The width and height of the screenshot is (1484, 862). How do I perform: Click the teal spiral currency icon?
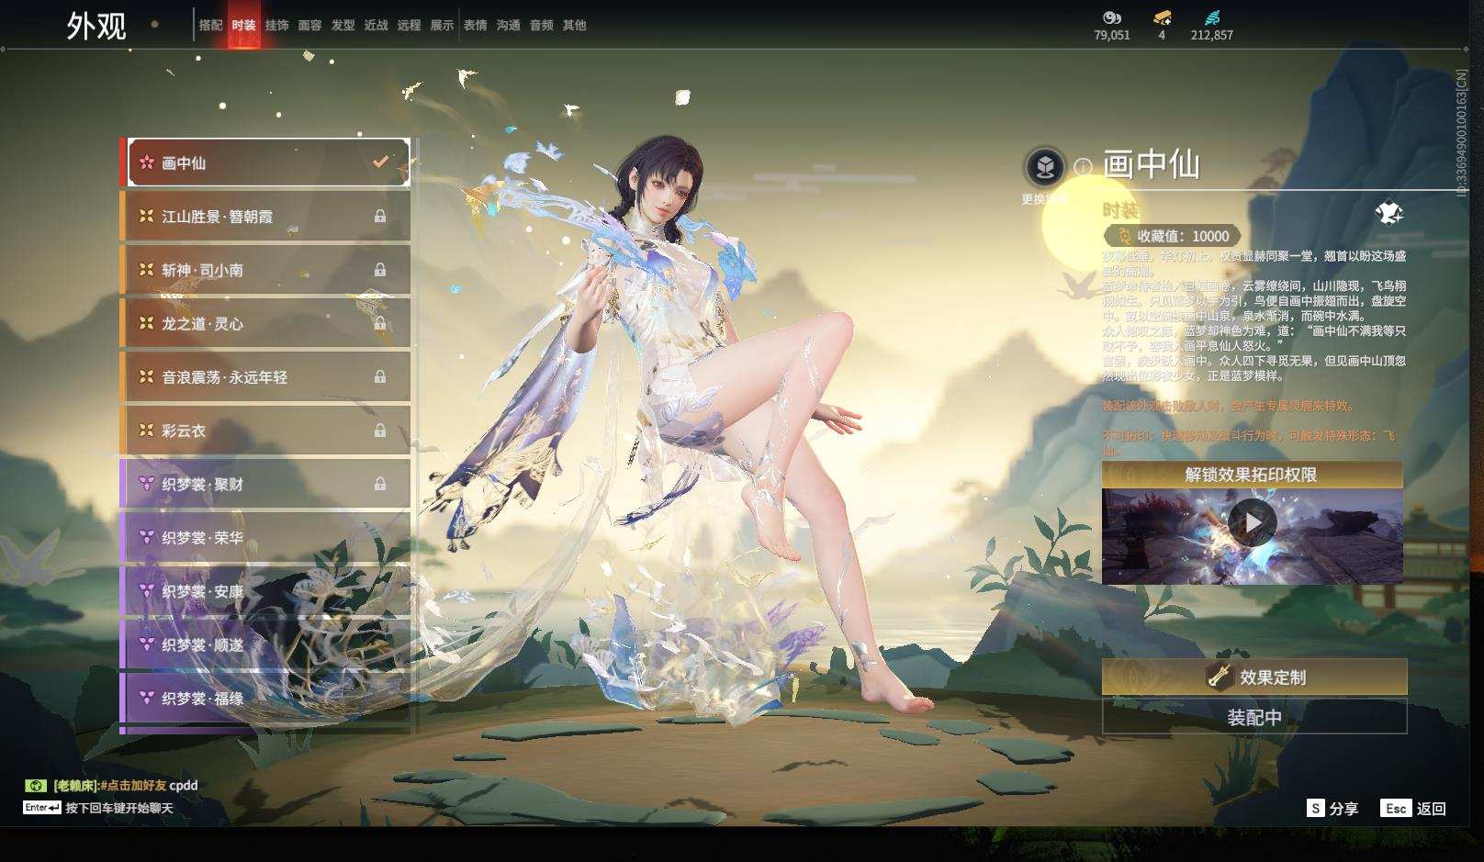click(x=1212, y=17)
